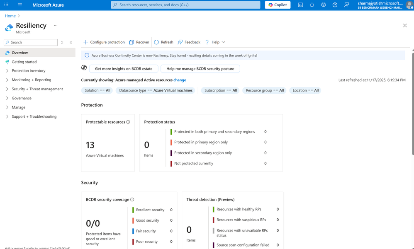Launch the Cloud Shell icon
The width and height of the screenshot is (414, 249).
pyautogui.click(x=300, y=5)
